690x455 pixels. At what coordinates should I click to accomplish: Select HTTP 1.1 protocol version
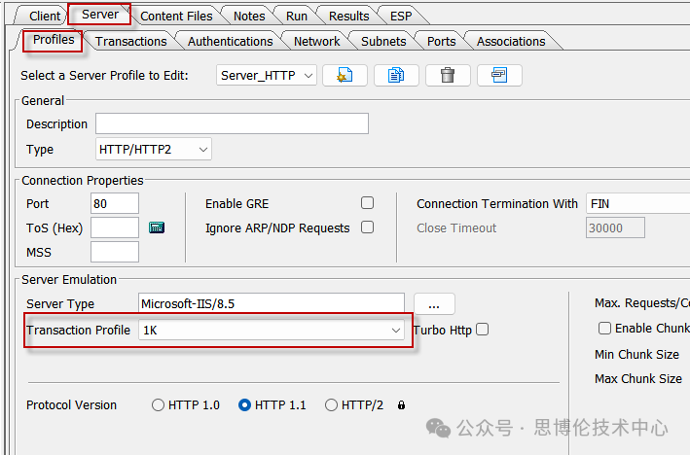(x=244, y=404)
